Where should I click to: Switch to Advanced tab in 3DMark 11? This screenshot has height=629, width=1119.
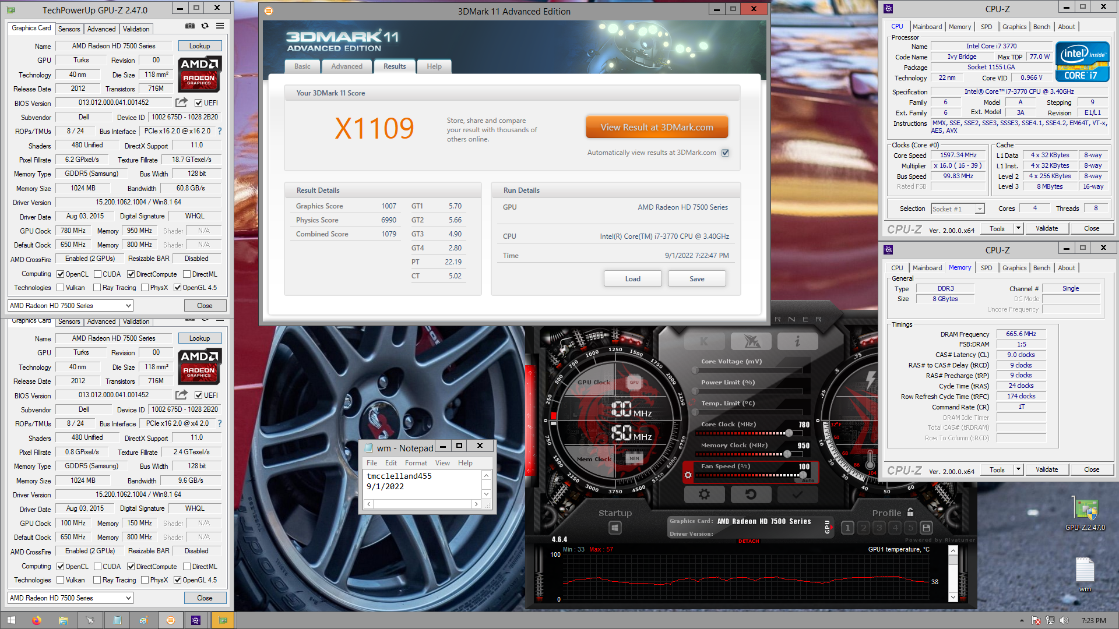pos(347,66)
